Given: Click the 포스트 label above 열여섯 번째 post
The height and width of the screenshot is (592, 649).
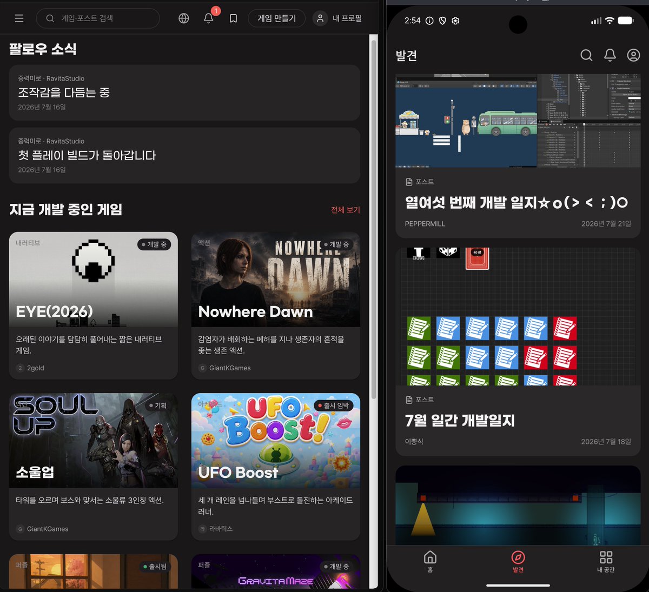Looking at the screenshot, I should tap(420, 182).
